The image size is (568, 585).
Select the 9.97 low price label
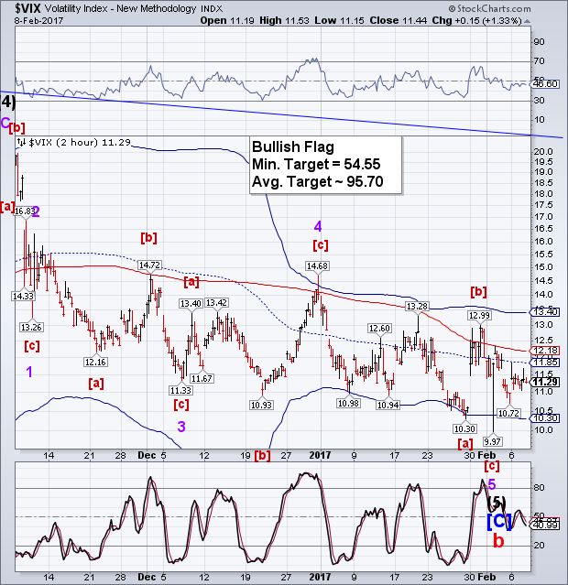pyautogui.click(x=492, y=441)
